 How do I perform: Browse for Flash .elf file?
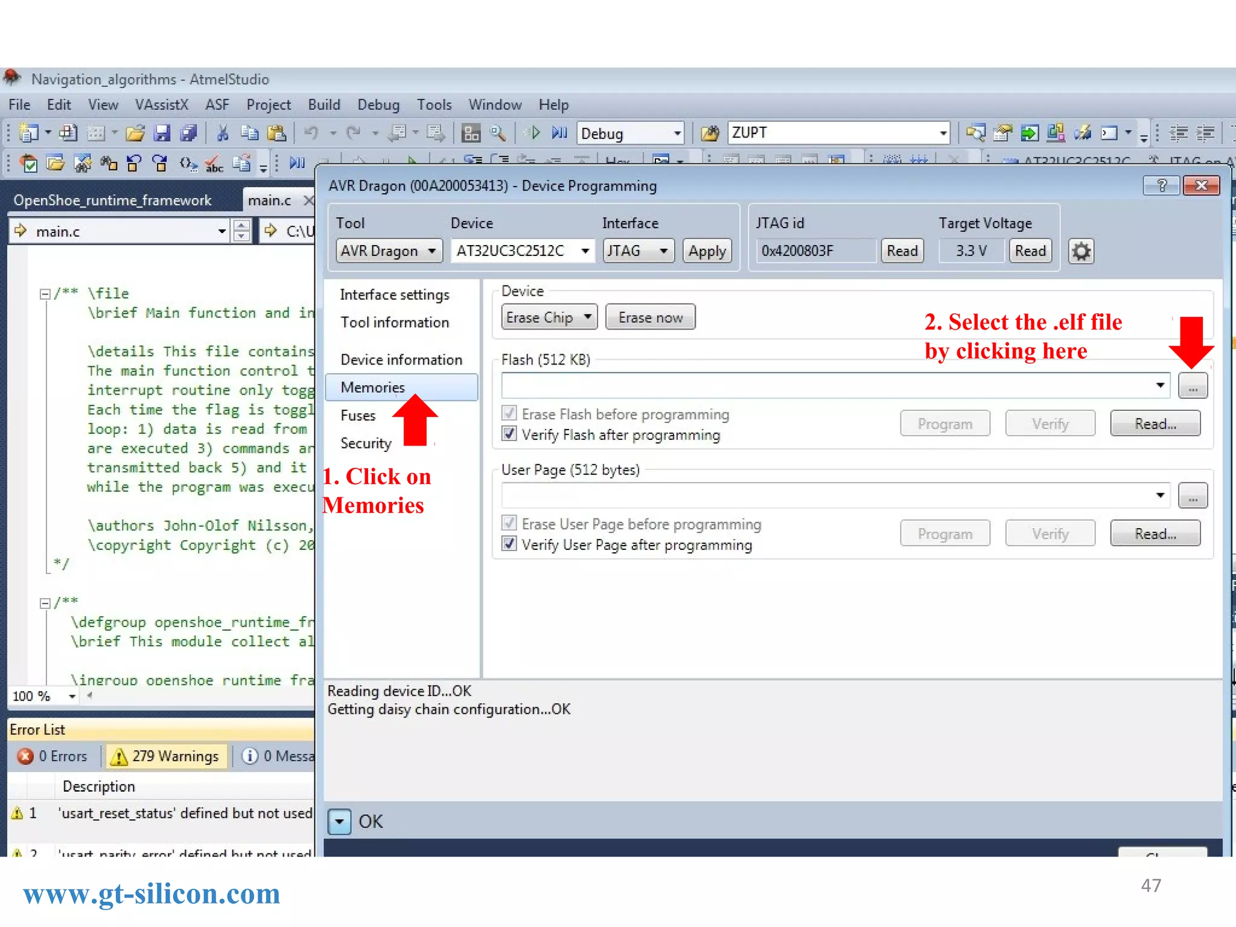click(x=1193, y=386)
